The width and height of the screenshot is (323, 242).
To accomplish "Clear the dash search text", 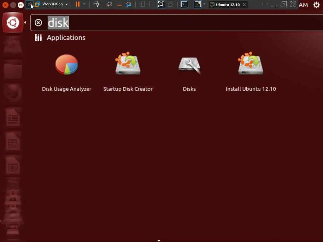I will coord(38,23).
